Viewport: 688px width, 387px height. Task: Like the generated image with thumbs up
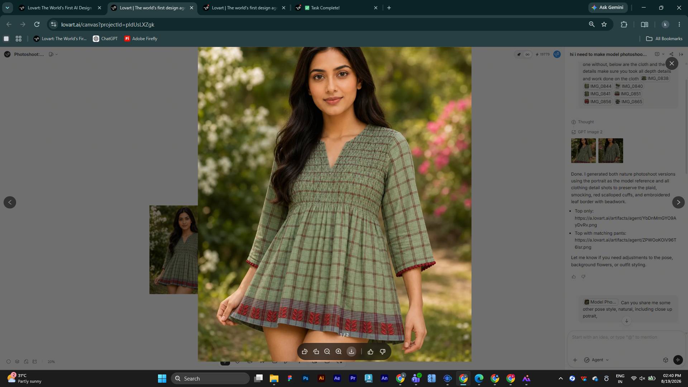370,352
